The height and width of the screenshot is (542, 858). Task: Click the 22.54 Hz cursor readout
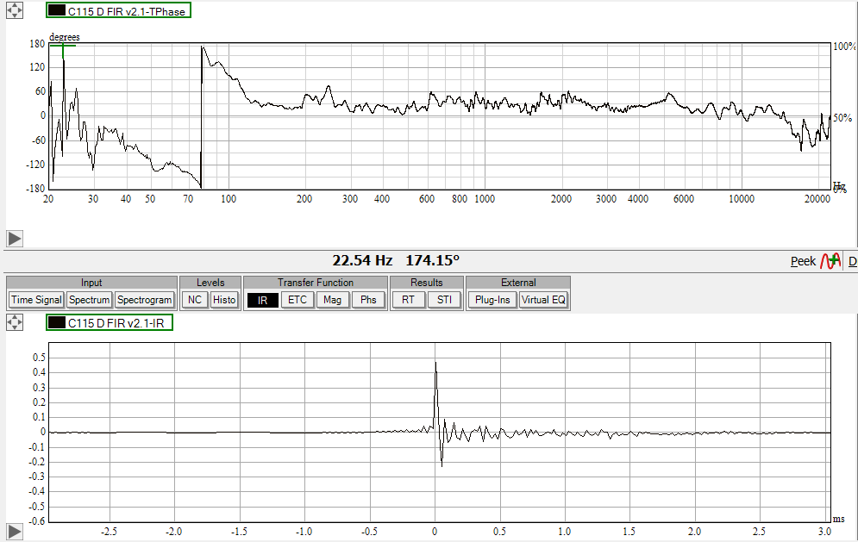(x=362, y=260)
